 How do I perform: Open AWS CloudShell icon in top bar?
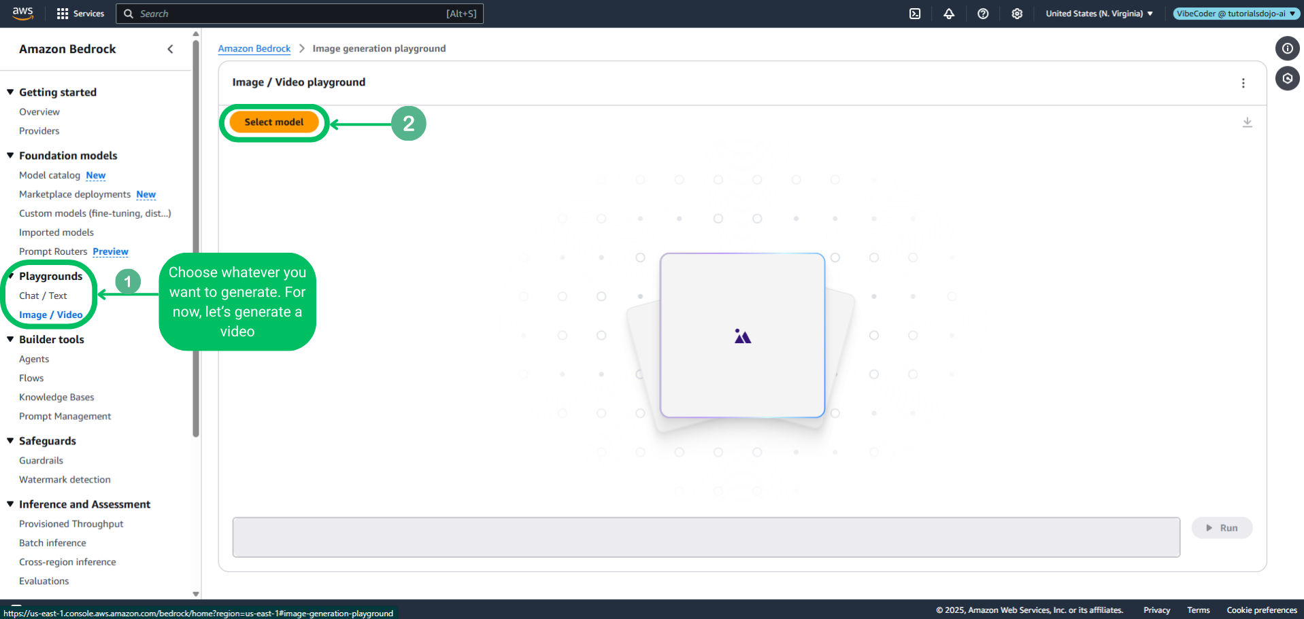pos(915,14)
